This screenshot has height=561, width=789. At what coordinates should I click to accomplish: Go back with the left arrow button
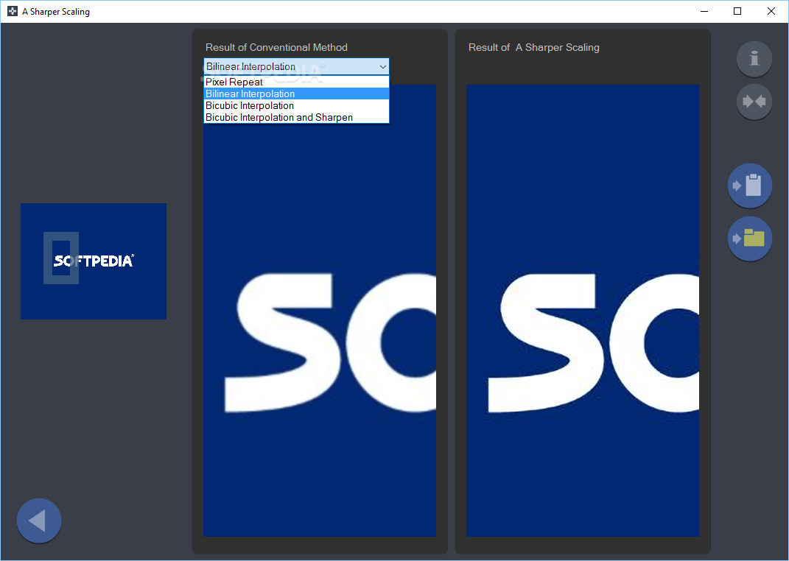point(39,521)
